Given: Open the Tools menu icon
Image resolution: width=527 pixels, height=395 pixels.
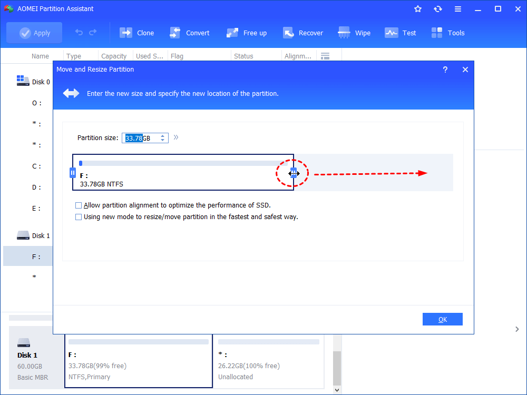Looking at the screenshot, I should (x=447, y=32).
